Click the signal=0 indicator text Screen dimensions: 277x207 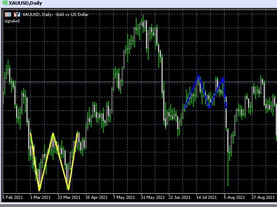[13, 20]
